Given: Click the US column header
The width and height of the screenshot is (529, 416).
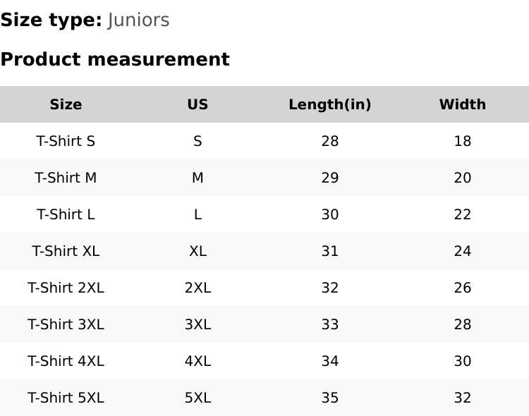Looking at the screenshot, I should tap(197, 104).
